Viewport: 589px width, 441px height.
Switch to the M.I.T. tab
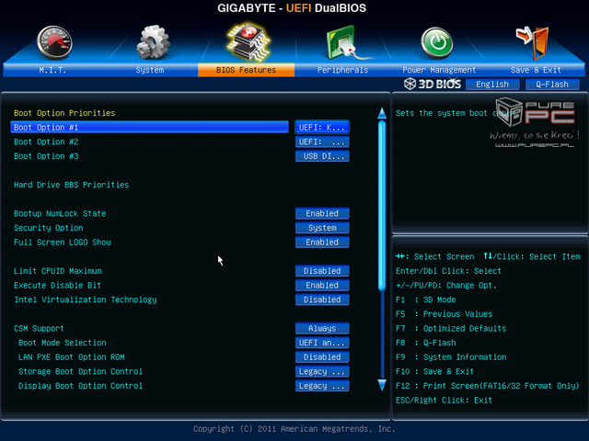click(52, 70)
